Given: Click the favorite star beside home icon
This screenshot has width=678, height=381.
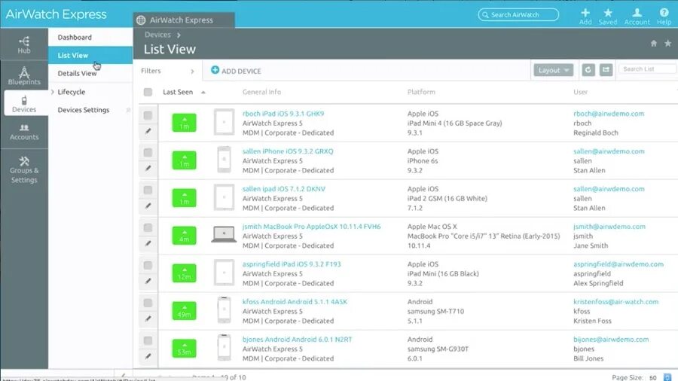Looking at the screenshot, I should [x=668, y=43].
